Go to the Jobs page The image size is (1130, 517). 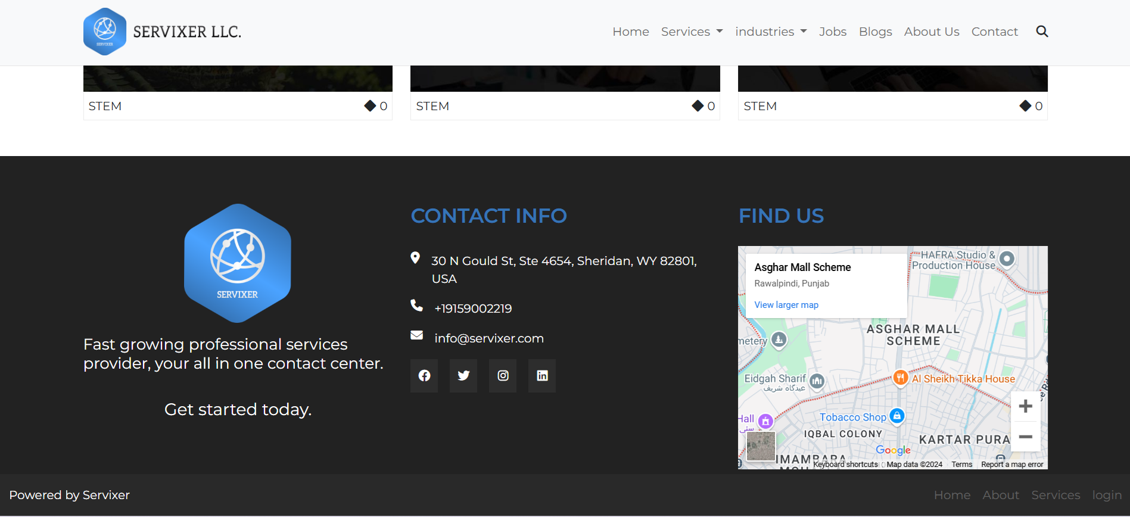coord(832,32)
